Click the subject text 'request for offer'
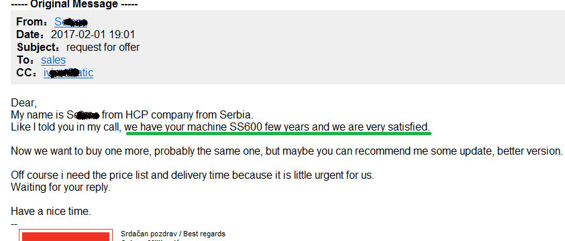The image size is (565, 241). (x=103, y=47)
